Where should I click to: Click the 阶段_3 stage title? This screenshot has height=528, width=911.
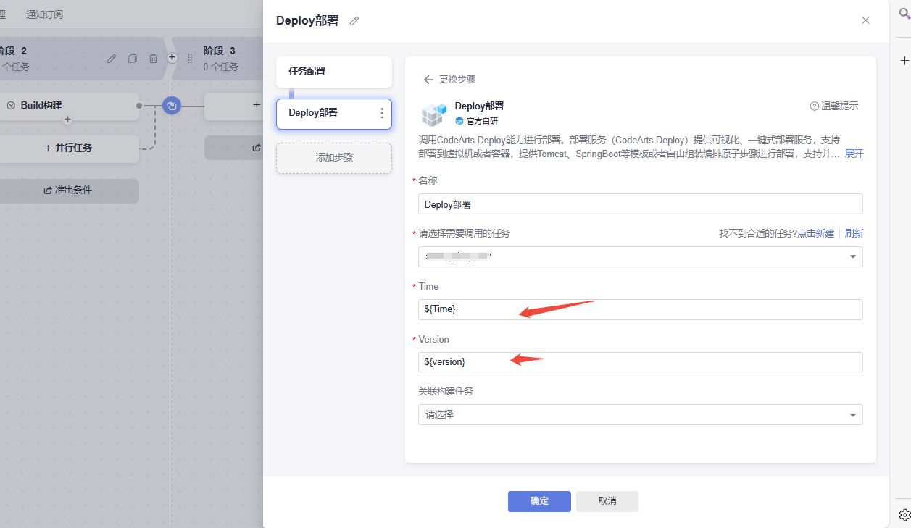[x=219, y=51]
